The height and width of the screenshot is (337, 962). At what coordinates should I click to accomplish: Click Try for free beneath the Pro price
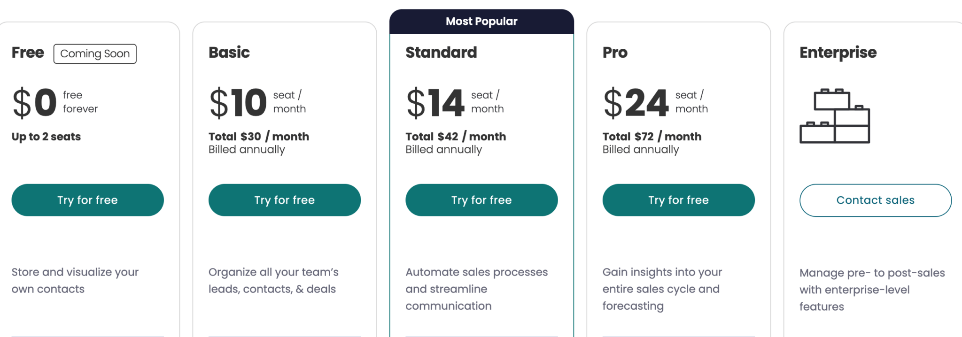[678, 200]
